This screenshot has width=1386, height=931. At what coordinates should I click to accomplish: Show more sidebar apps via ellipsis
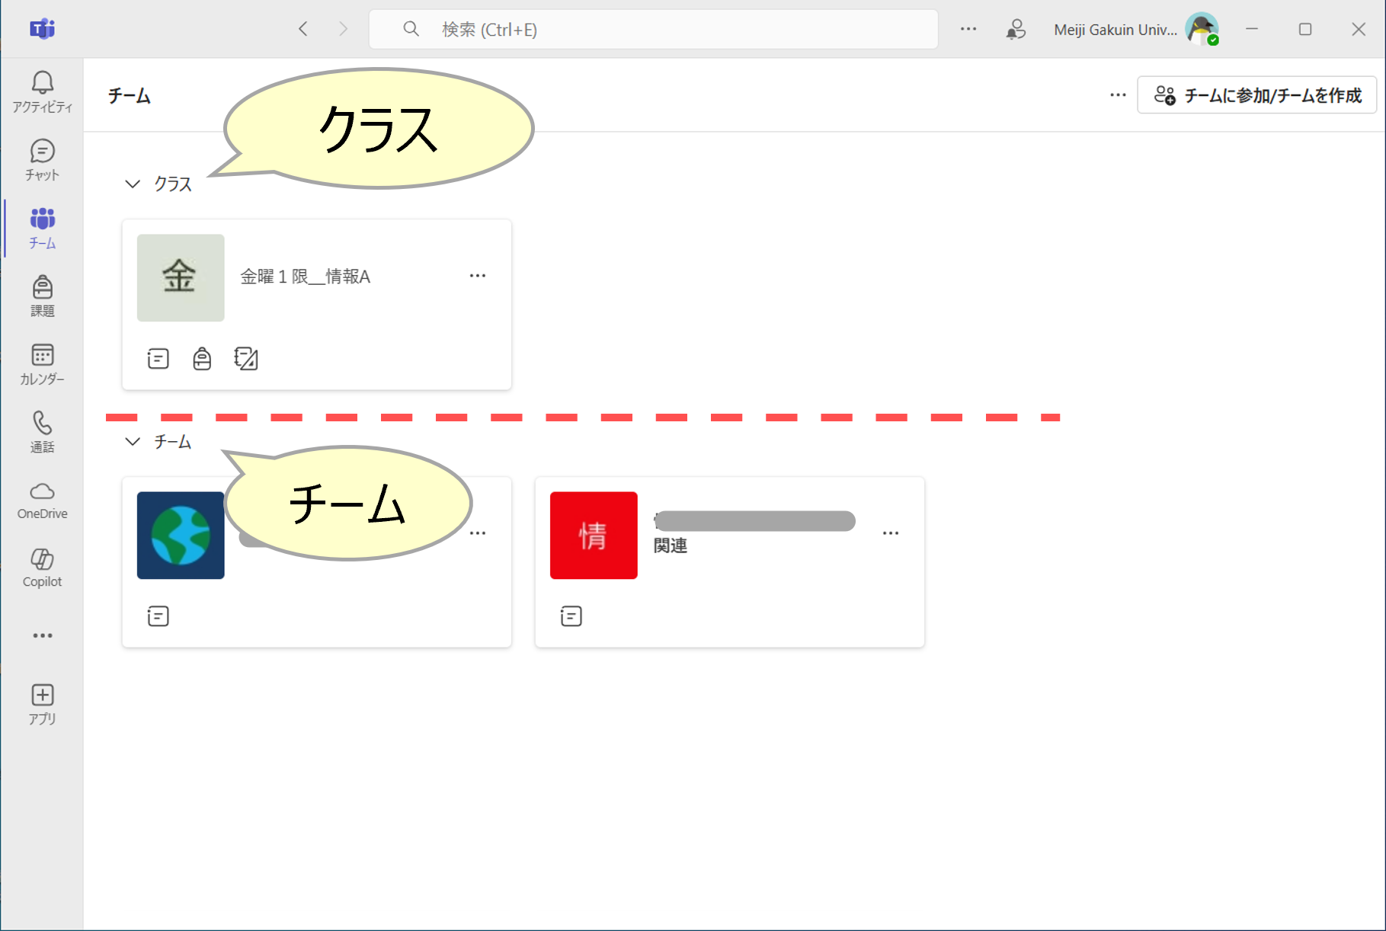[42, 635]
